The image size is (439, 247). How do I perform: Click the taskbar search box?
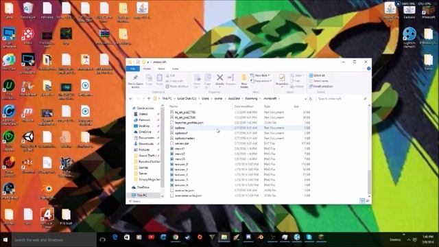[x=54, y=239]
